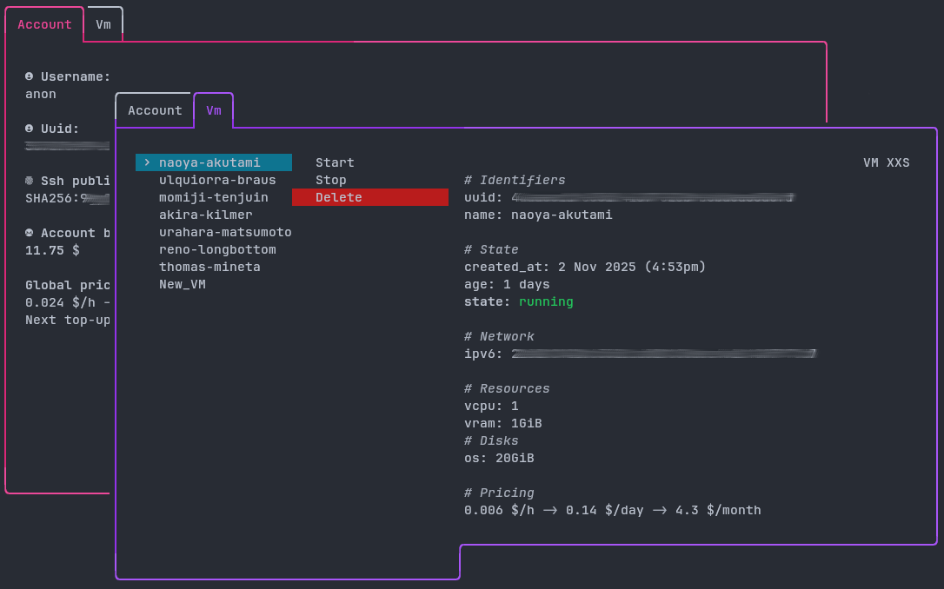
Task: Select momiji-tenjuin in the VM list
Action: click(213, 197)
